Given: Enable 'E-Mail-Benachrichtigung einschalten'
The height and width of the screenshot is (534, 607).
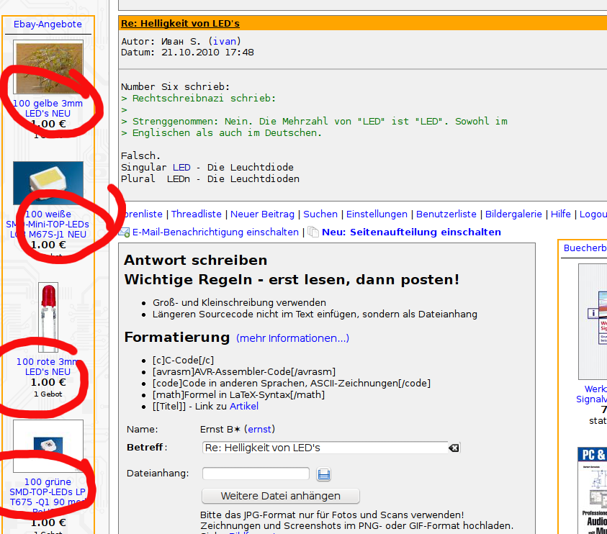Looking at the screenshot, I should pos(215,232).
